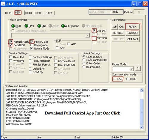The image size is (149, 140).
Task: Select Codes unlock OLD radio option
Action: [84, 60]
